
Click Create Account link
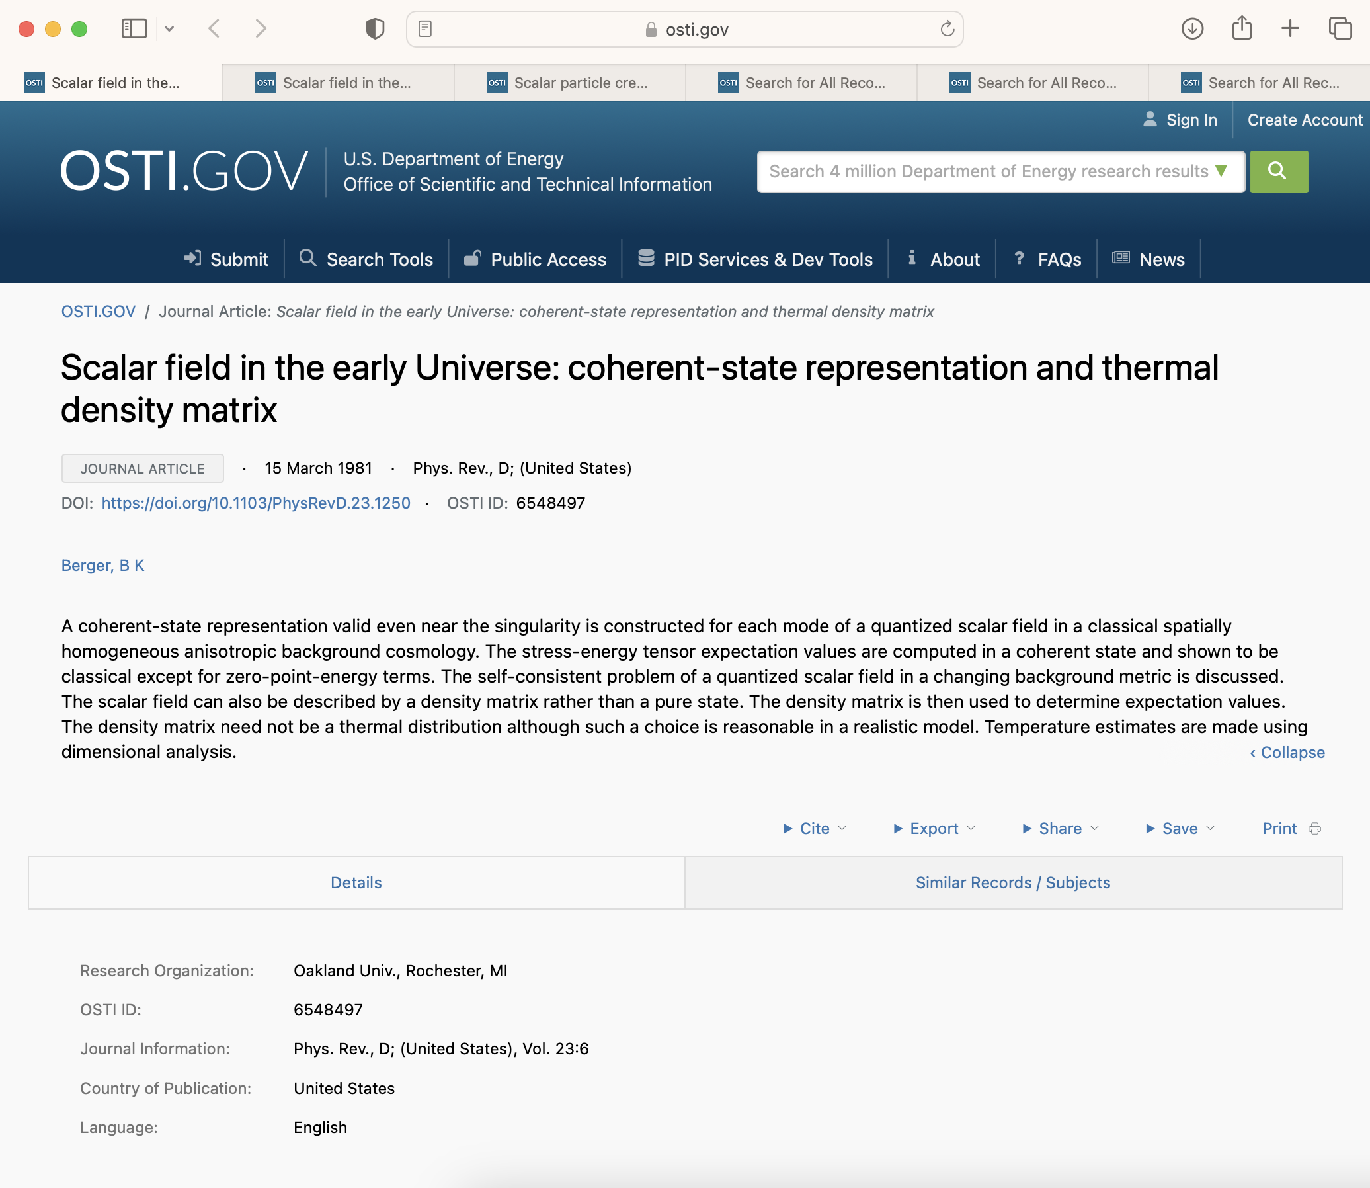(x=1305, y=120)
